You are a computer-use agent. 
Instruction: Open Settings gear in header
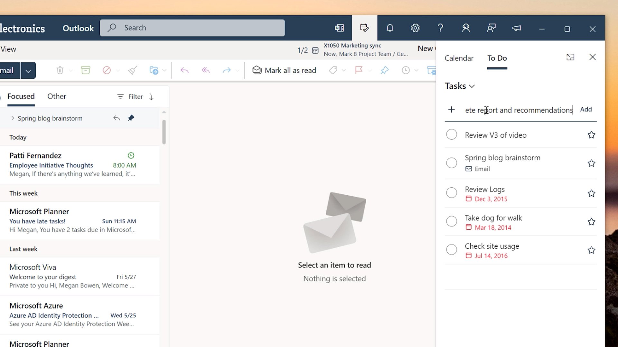click(415, 28)
